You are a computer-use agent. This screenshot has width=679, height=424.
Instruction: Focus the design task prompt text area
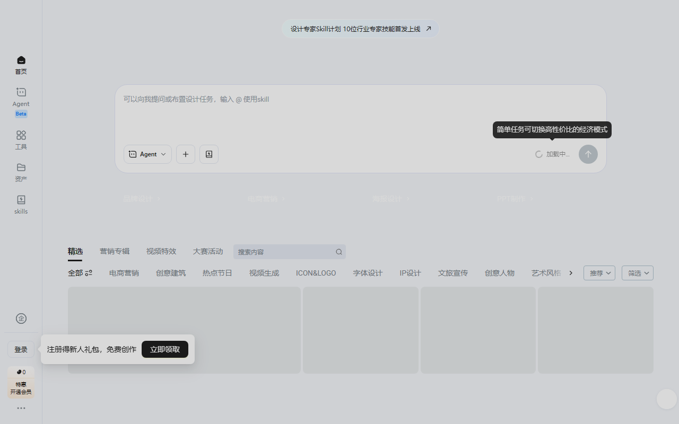tap(361, 113)
